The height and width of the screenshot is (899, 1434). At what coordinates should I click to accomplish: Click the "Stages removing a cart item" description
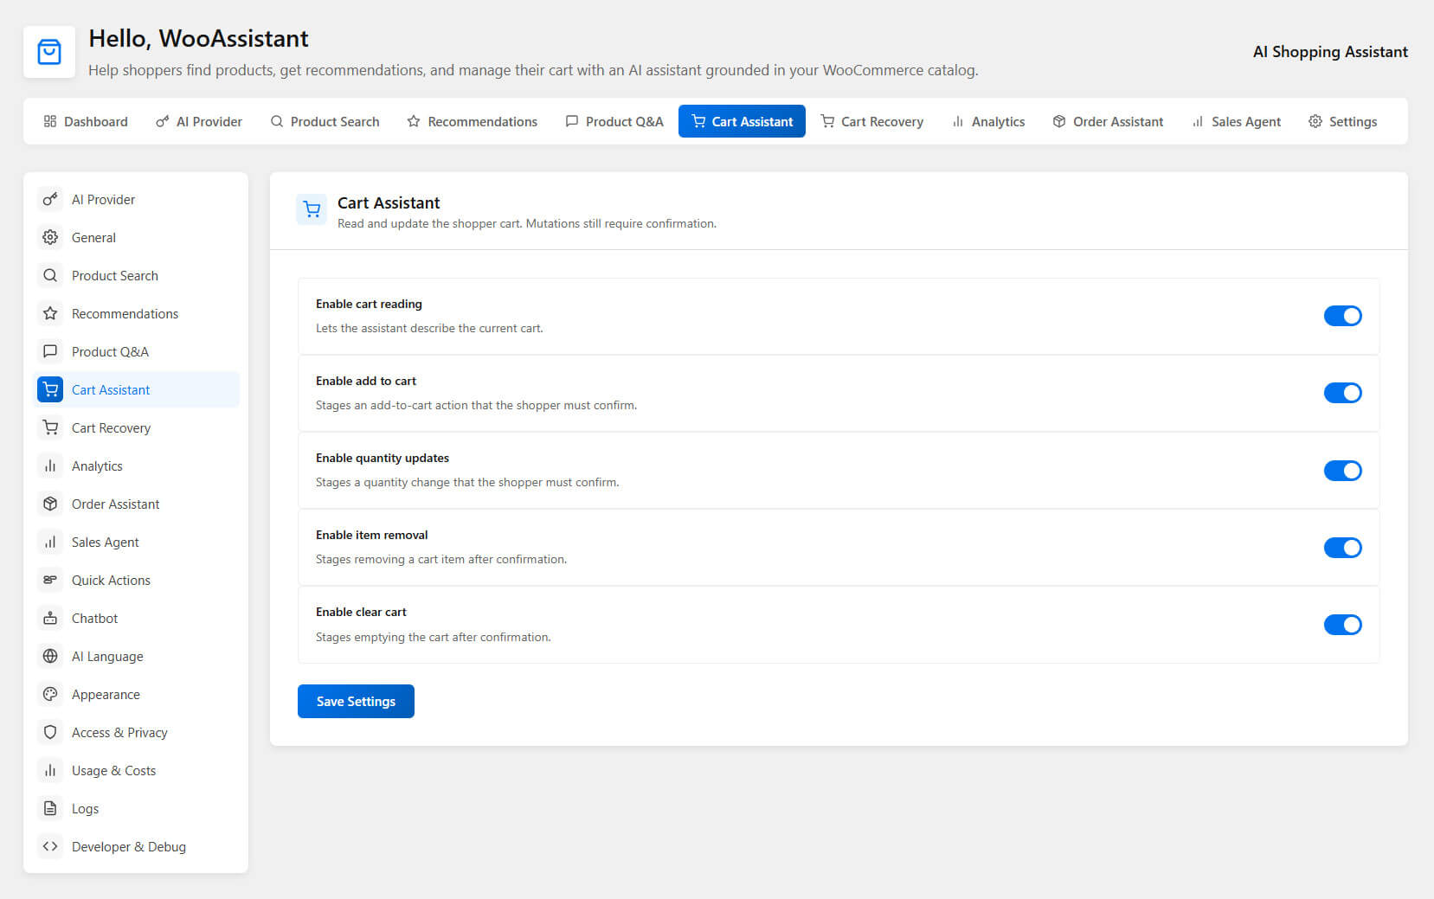(x=441, y=560)
